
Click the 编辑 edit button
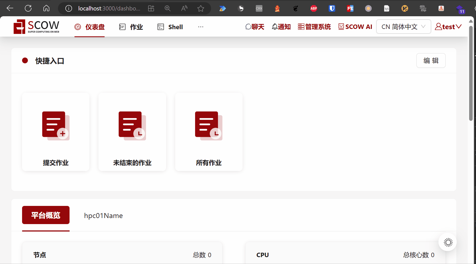click(431, 61)
